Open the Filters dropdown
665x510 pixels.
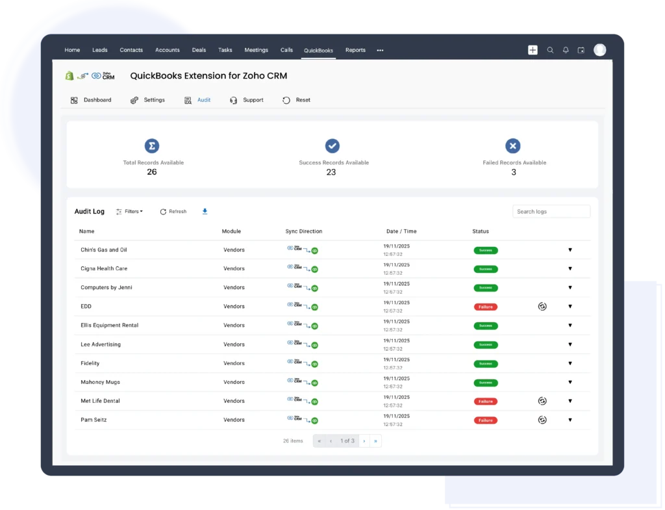click(129, 211)
